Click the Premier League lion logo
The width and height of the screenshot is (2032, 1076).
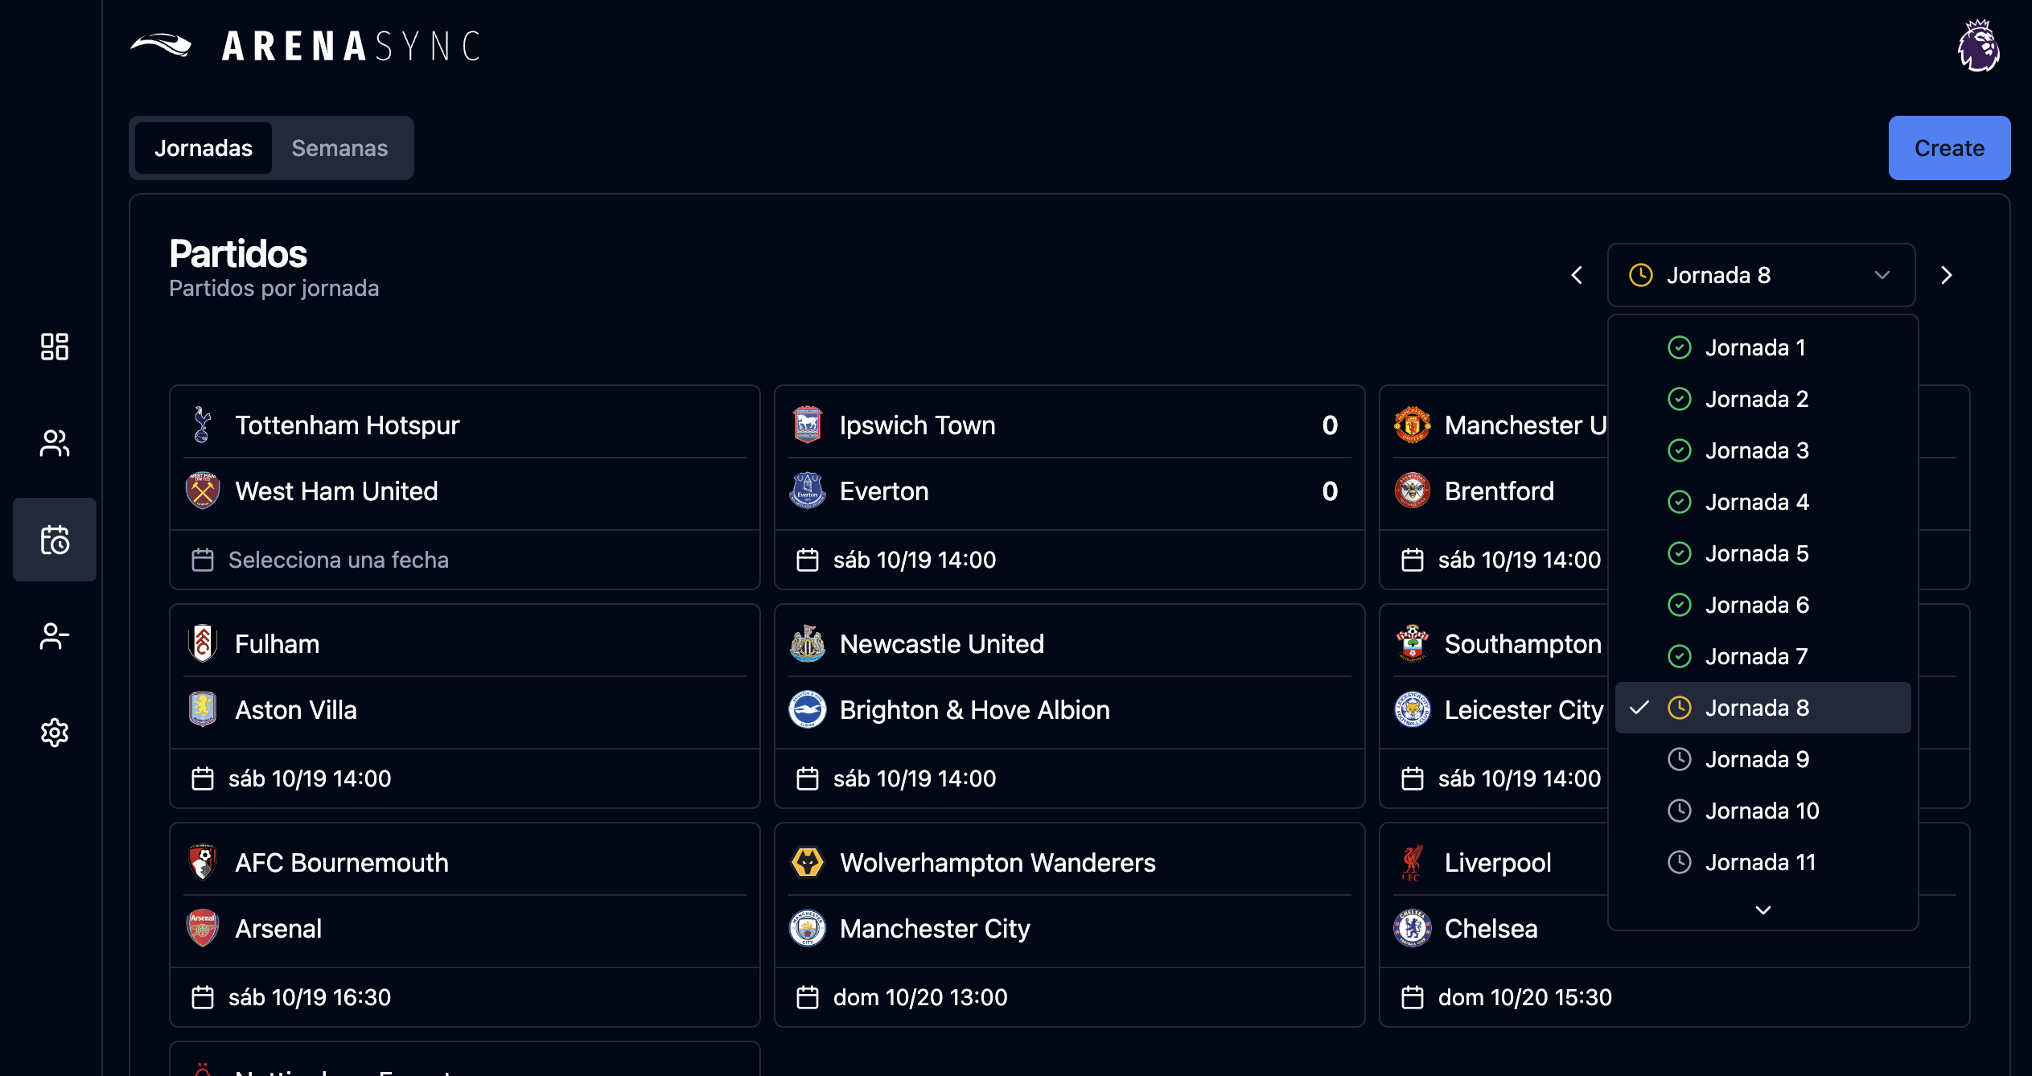tap(1977, 46)
